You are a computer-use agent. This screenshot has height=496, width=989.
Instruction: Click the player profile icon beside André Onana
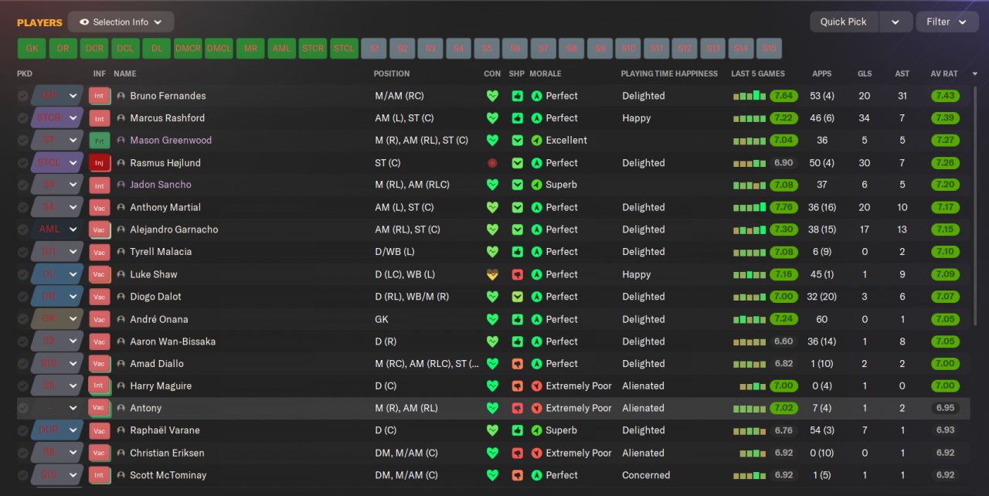[121, 319]
